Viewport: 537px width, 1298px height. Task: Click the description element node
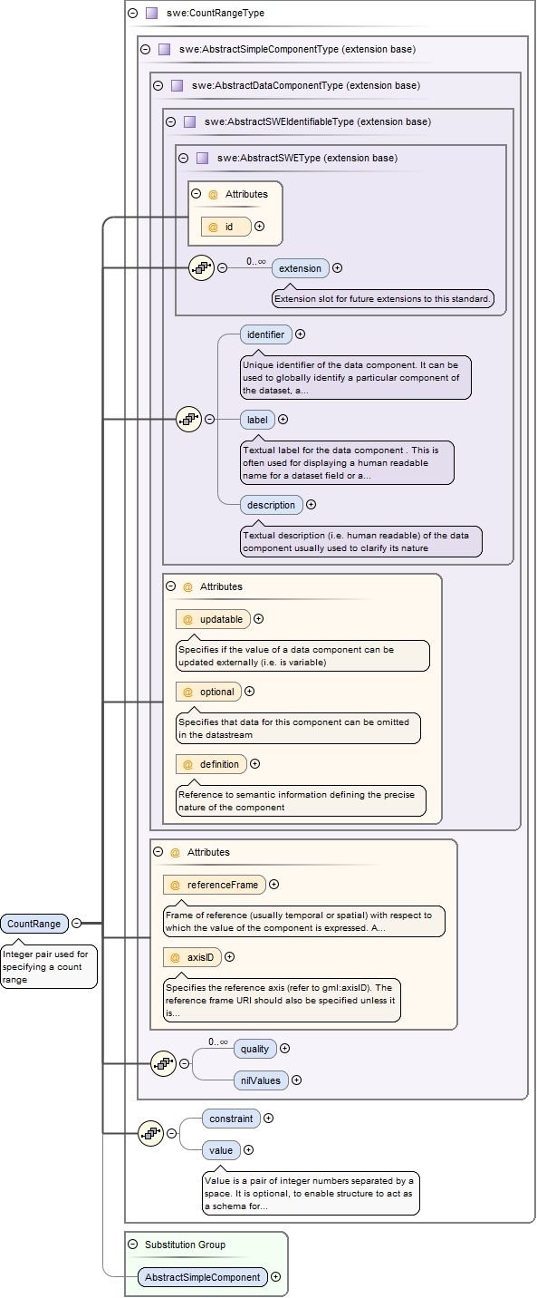(x=272, y=505)
